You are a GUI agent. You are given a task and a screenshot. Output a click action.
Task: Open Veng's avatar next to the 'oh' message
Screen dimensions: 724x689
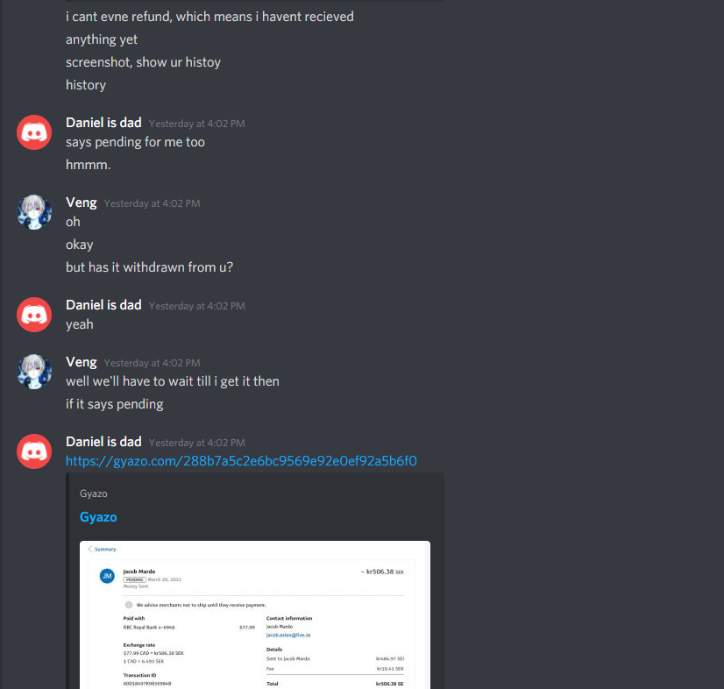(x=34, y=212)
